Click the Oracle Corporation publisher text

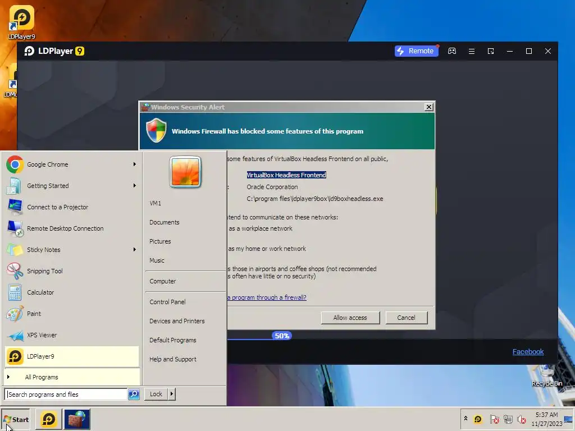point(272,187)
